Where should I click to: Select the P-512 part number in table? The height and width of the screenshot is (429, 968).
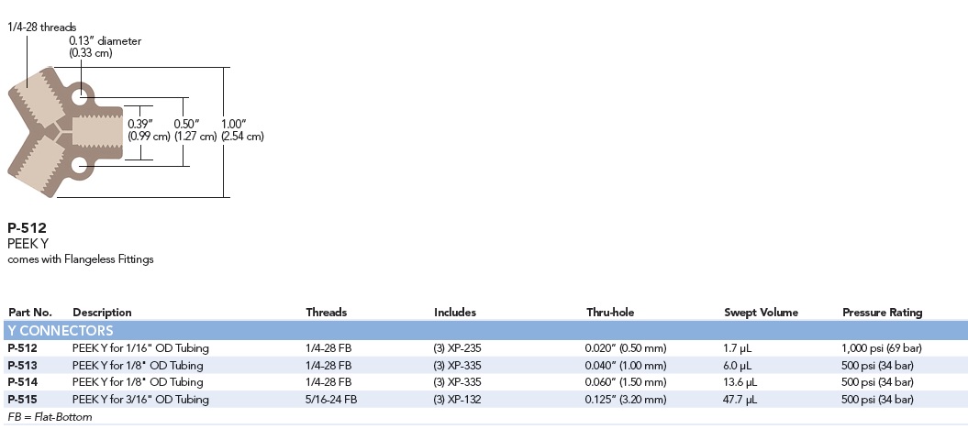(22, 348)
